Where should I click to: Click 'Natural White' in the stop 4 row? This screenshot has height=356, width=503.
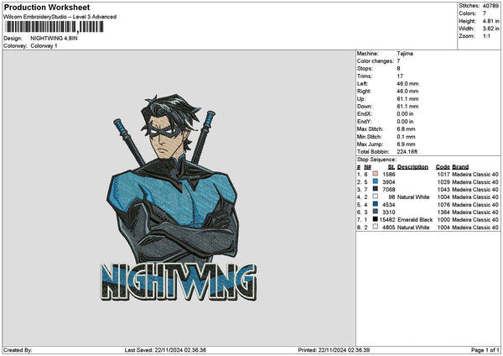(413, 197)
